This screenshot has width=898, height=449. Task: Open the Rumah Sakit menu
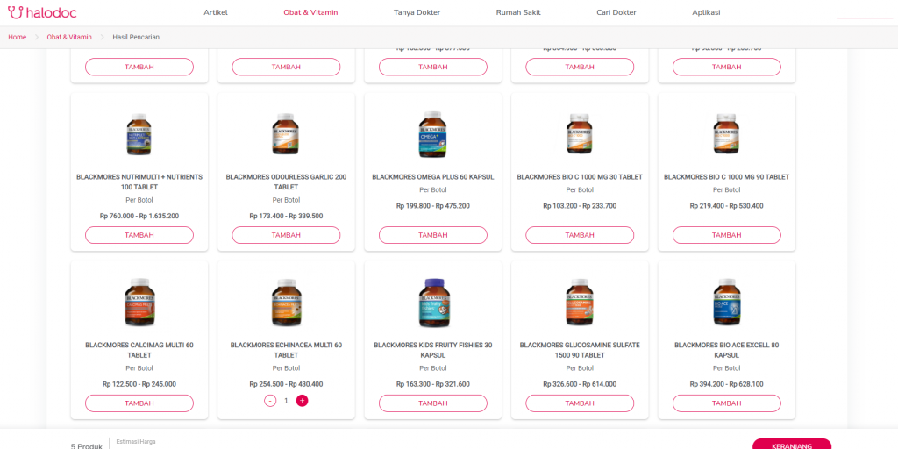click(518, 12)
